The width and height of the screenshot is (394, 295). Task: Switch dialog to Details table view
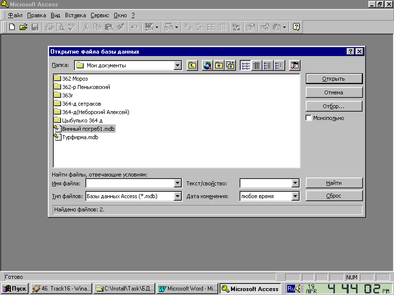(256, 65)
